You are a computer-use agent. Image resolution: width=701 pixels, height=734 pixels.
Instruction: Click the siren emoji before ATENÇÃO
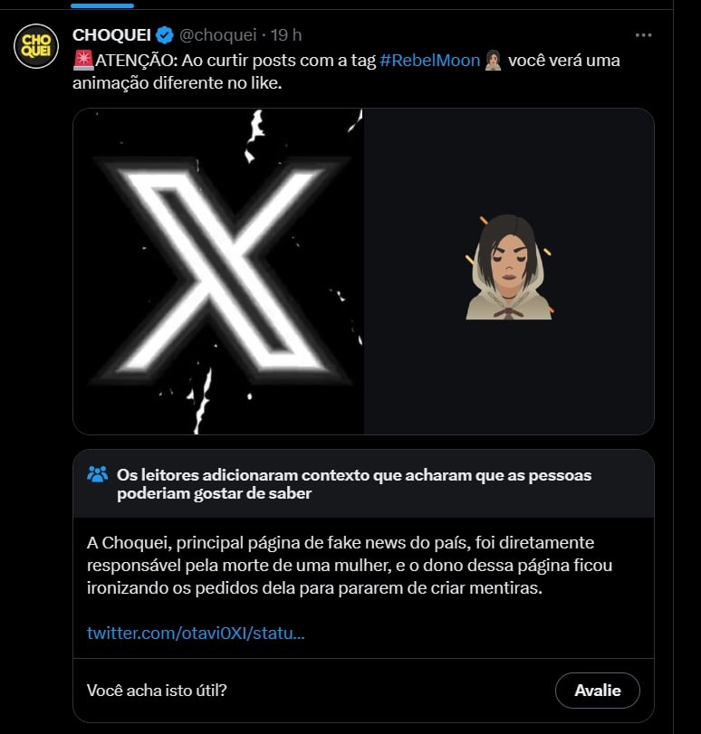[x=84, y=61]
